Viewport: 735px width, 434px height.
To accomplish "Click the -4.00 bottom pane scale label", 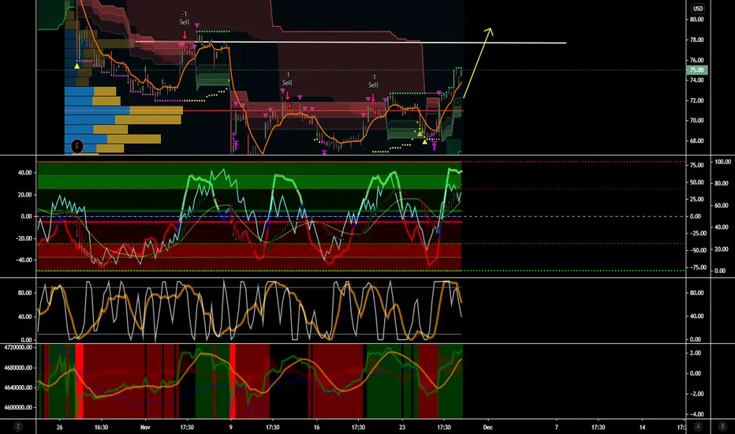I will [x=696, y=414].
